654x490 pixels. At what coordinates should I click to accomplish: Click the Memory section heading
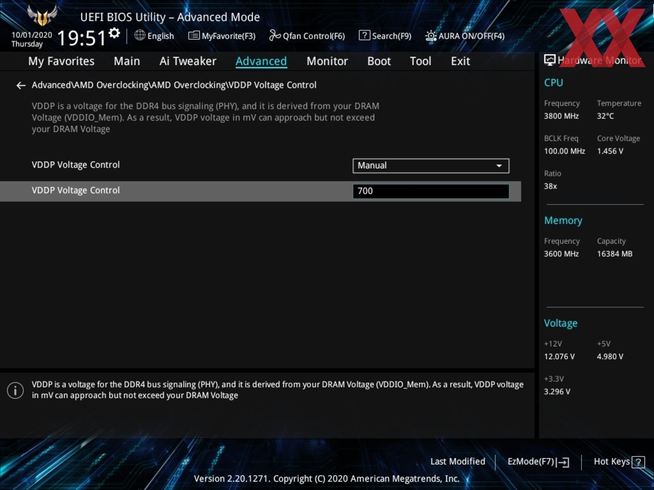pyautogui.click(x=563, y=220)
